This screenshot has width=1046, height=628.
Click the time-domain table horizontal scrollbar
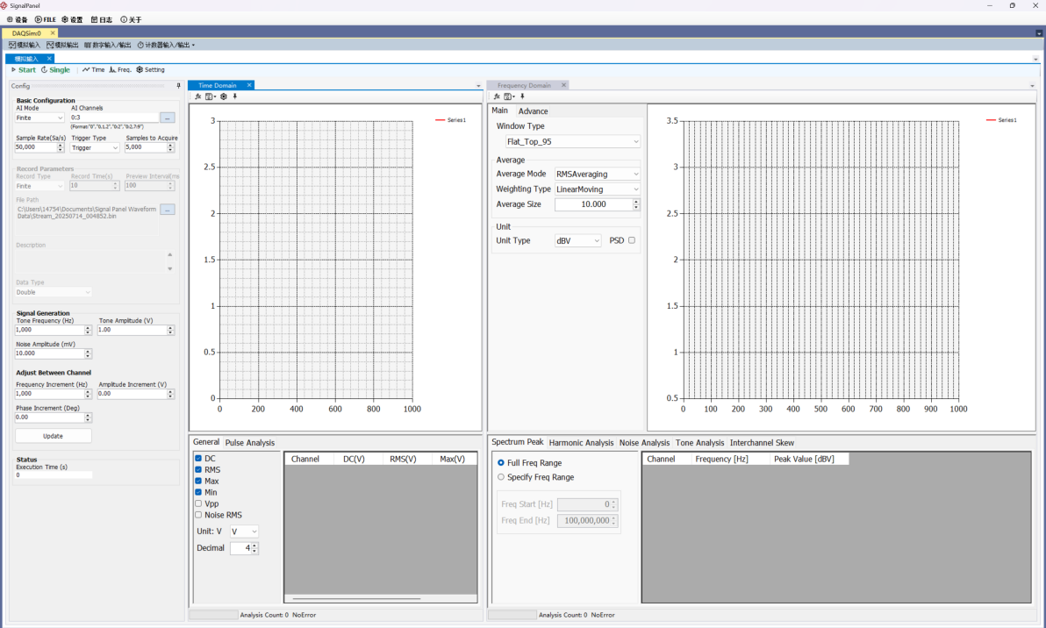(357, 599)
